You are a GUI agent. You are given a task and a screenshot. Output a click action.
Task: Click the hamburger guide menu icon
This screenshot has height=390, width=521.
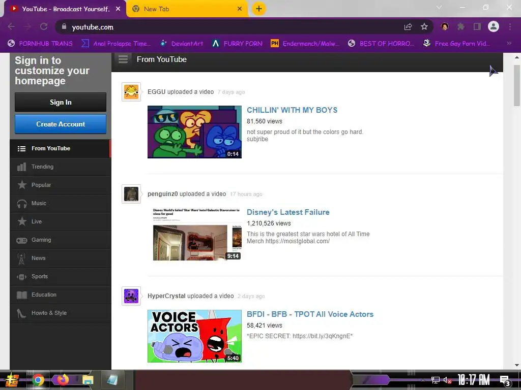click(x=123, y=59)
